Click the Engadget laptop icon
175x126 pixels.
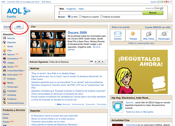point(4,91)
